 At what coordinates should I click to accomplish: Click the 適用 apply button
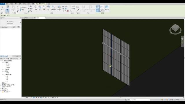click(17, 56)
